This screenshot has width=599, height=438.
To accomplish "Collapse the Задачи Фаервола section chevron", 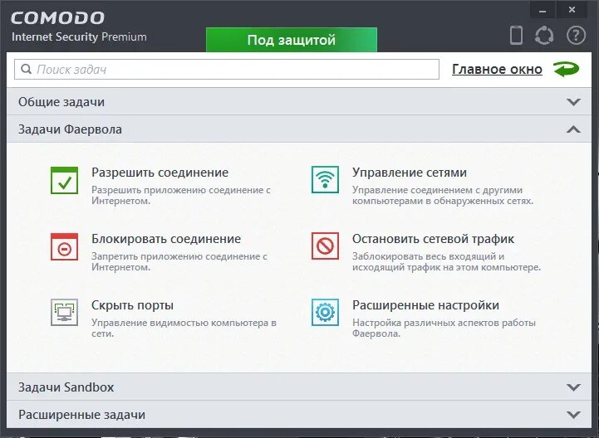I will [573, 129].
